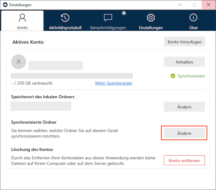Click the cloud app icon in title bar

5,5
